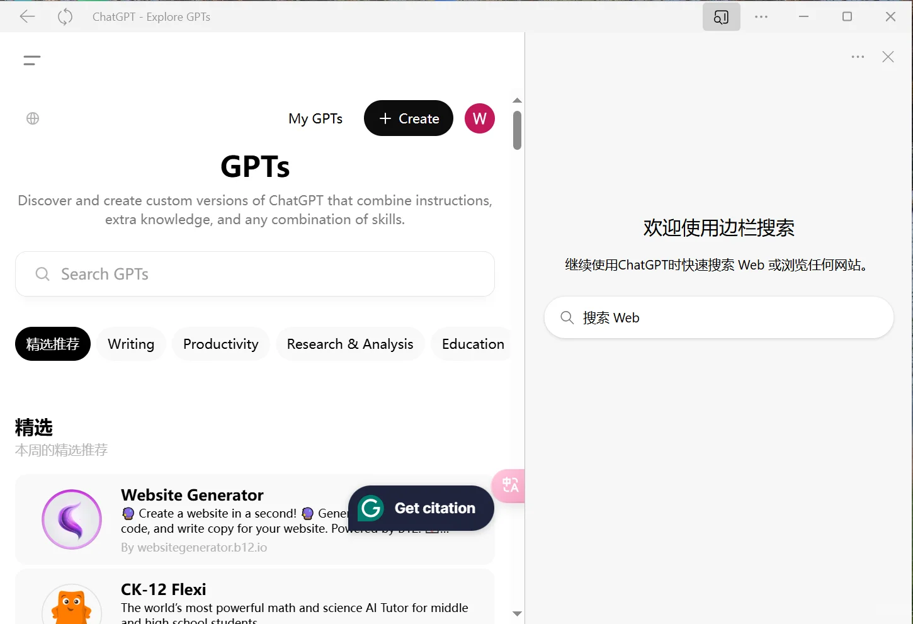913x624 pixels.
Task: Click the globe language icon
Action: pos(32,118)
